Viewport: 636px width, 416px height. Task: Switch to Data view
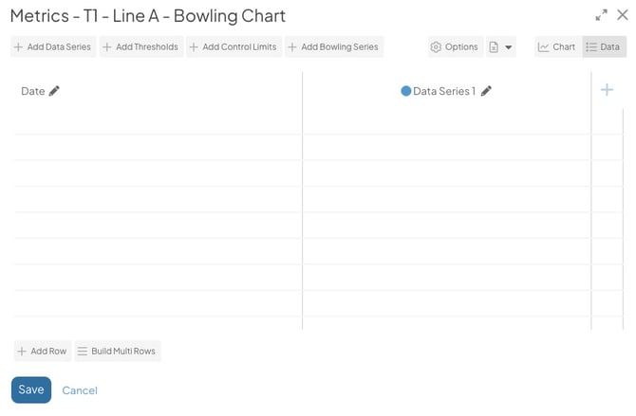(605, 47)
